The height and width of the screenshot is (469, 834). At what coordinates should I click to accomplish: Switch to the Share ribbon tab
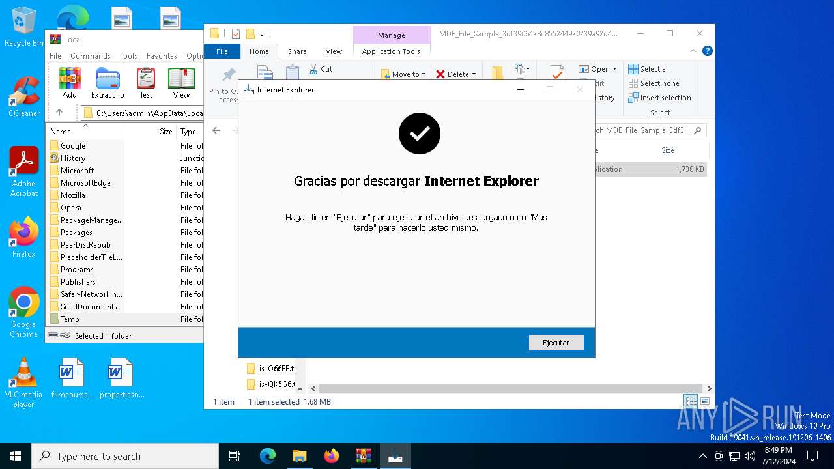pyautogui.click(x=297, y=51)
